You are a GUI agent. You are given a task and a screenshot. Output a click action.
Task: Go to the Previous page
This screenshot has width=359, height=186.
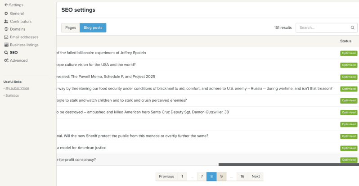click(x=166, y=177)
